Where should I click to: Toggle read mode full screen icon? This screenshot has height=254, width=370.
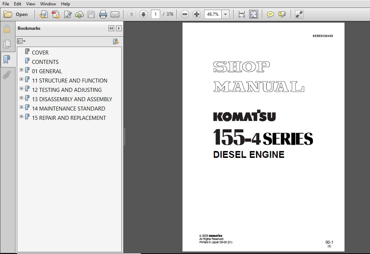point(299,14)
